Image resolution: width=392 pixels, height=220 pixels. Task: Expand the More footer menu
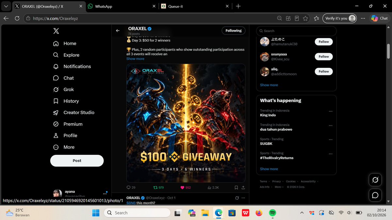[x=278, y=187]
